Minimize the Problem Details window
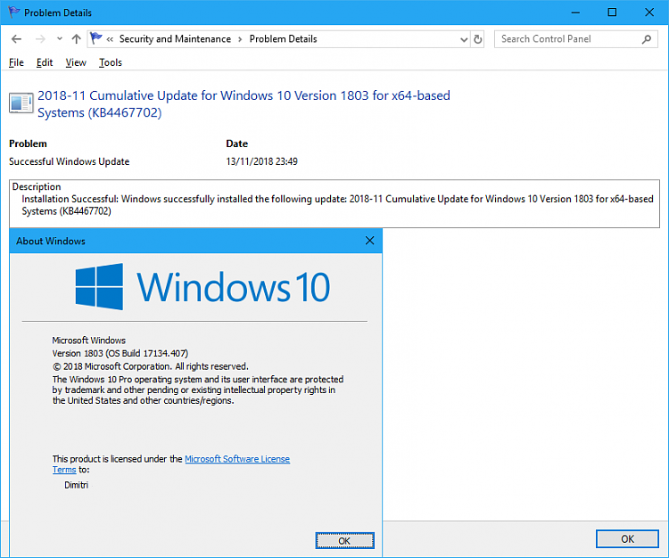This screenshot has height=558, width=669. pyautogui.click(x=575, y=12)
